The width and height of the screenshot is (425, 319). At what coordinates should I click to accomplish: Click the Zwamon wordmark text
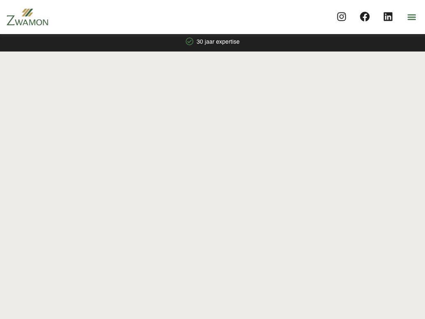point(27,21)
